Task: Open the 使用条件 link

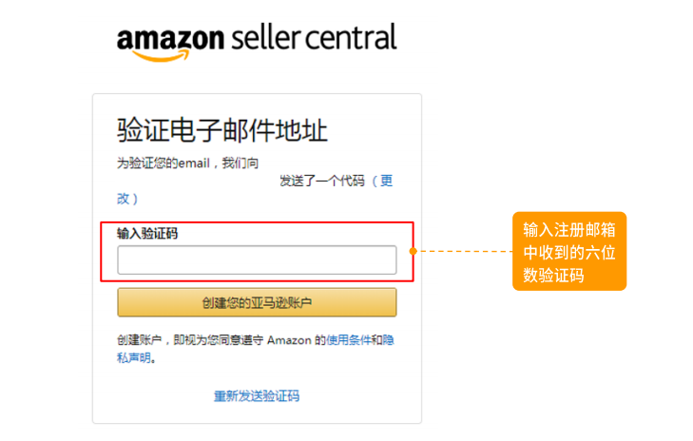Action: pos(348,340)
